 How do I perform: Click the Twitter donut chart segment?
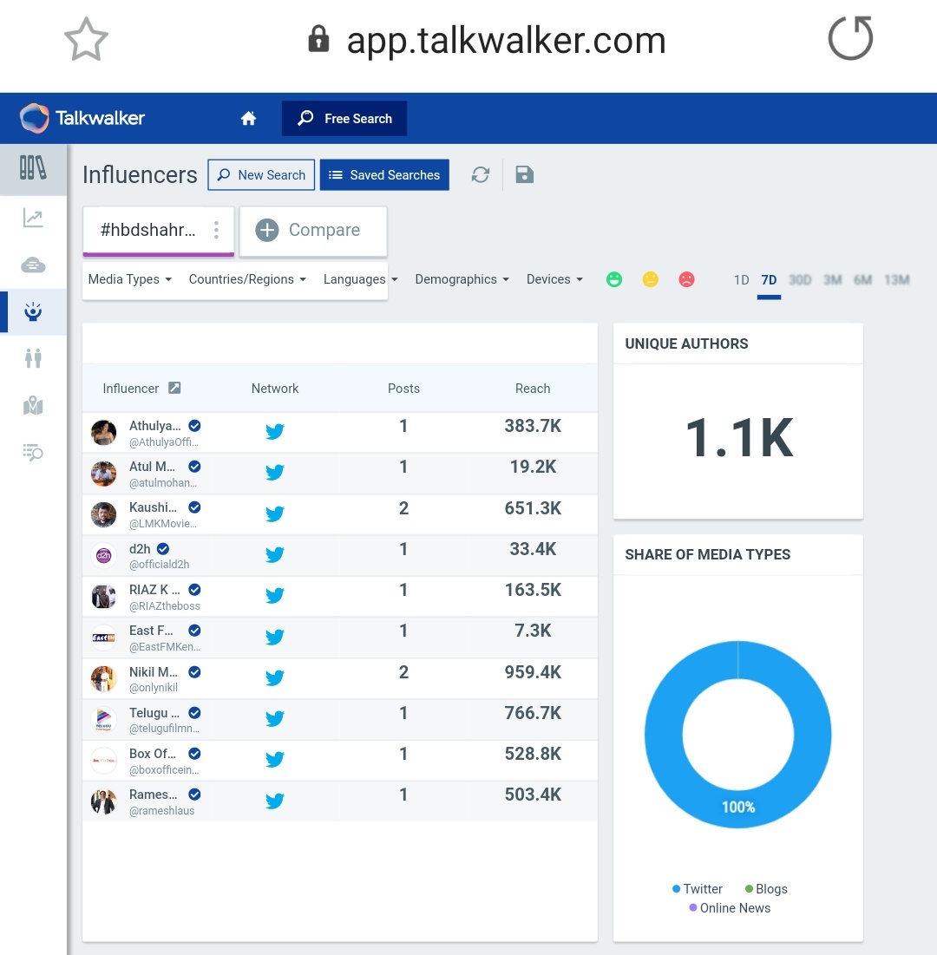tap(737, 808)
